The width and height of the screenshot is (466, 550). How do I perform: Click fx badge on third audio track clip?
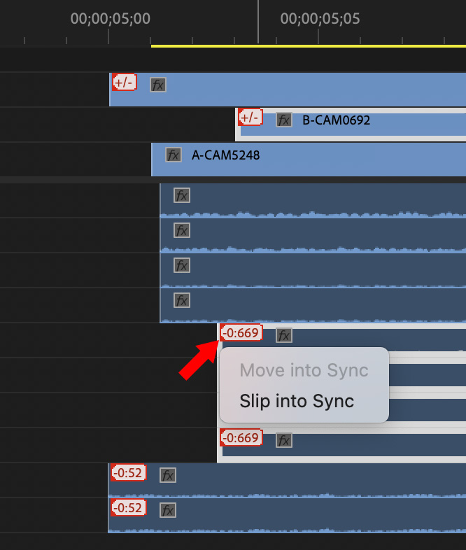[182, 265]
